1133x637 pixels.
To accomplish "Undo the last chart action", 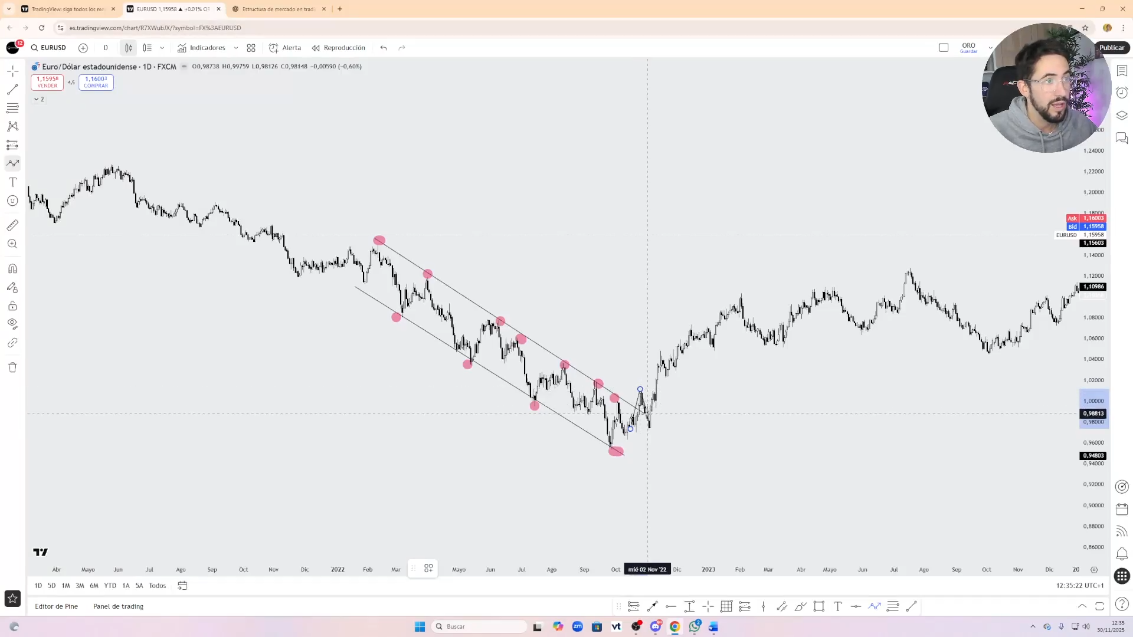I will point(384,48).
